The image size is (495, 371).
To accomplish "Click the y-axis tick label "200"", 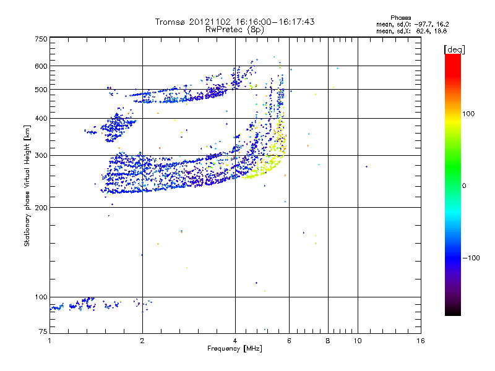I will coord(41,208).
